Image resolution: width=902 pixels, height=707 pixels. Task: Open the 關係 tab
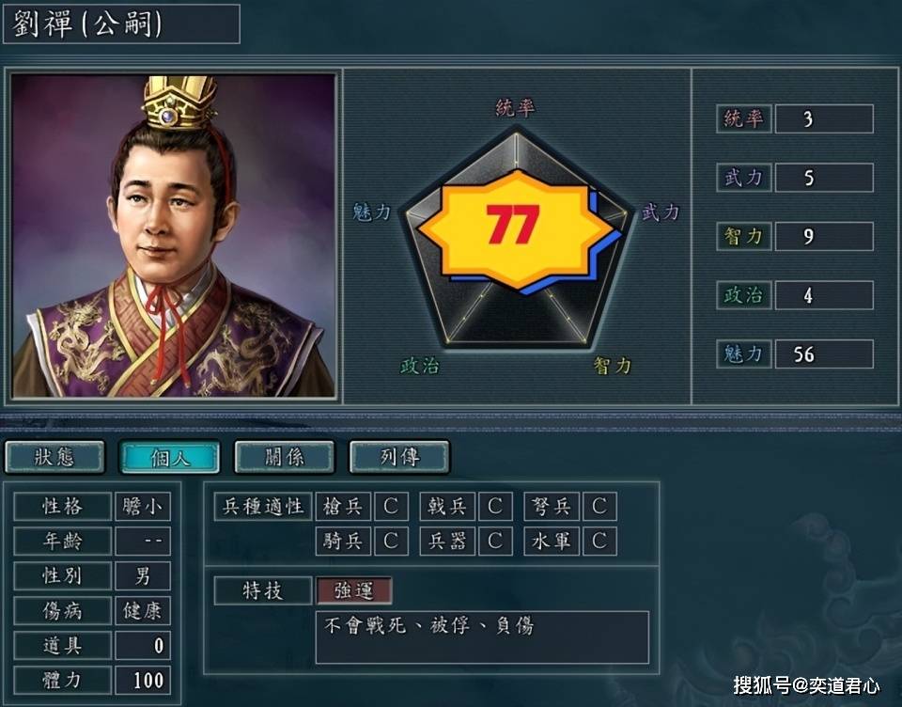pos(285,457)
